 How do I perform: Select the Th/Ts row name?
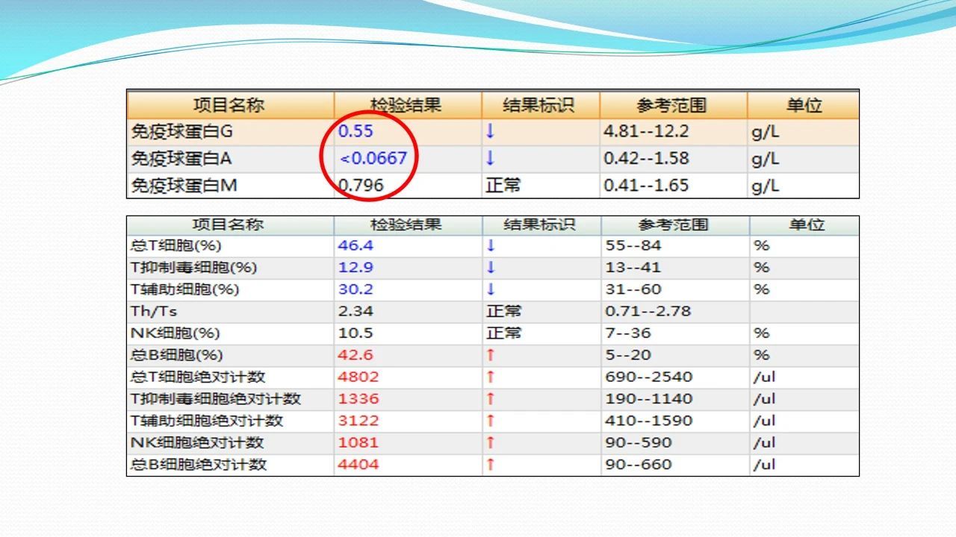click(x=154, y=311)
